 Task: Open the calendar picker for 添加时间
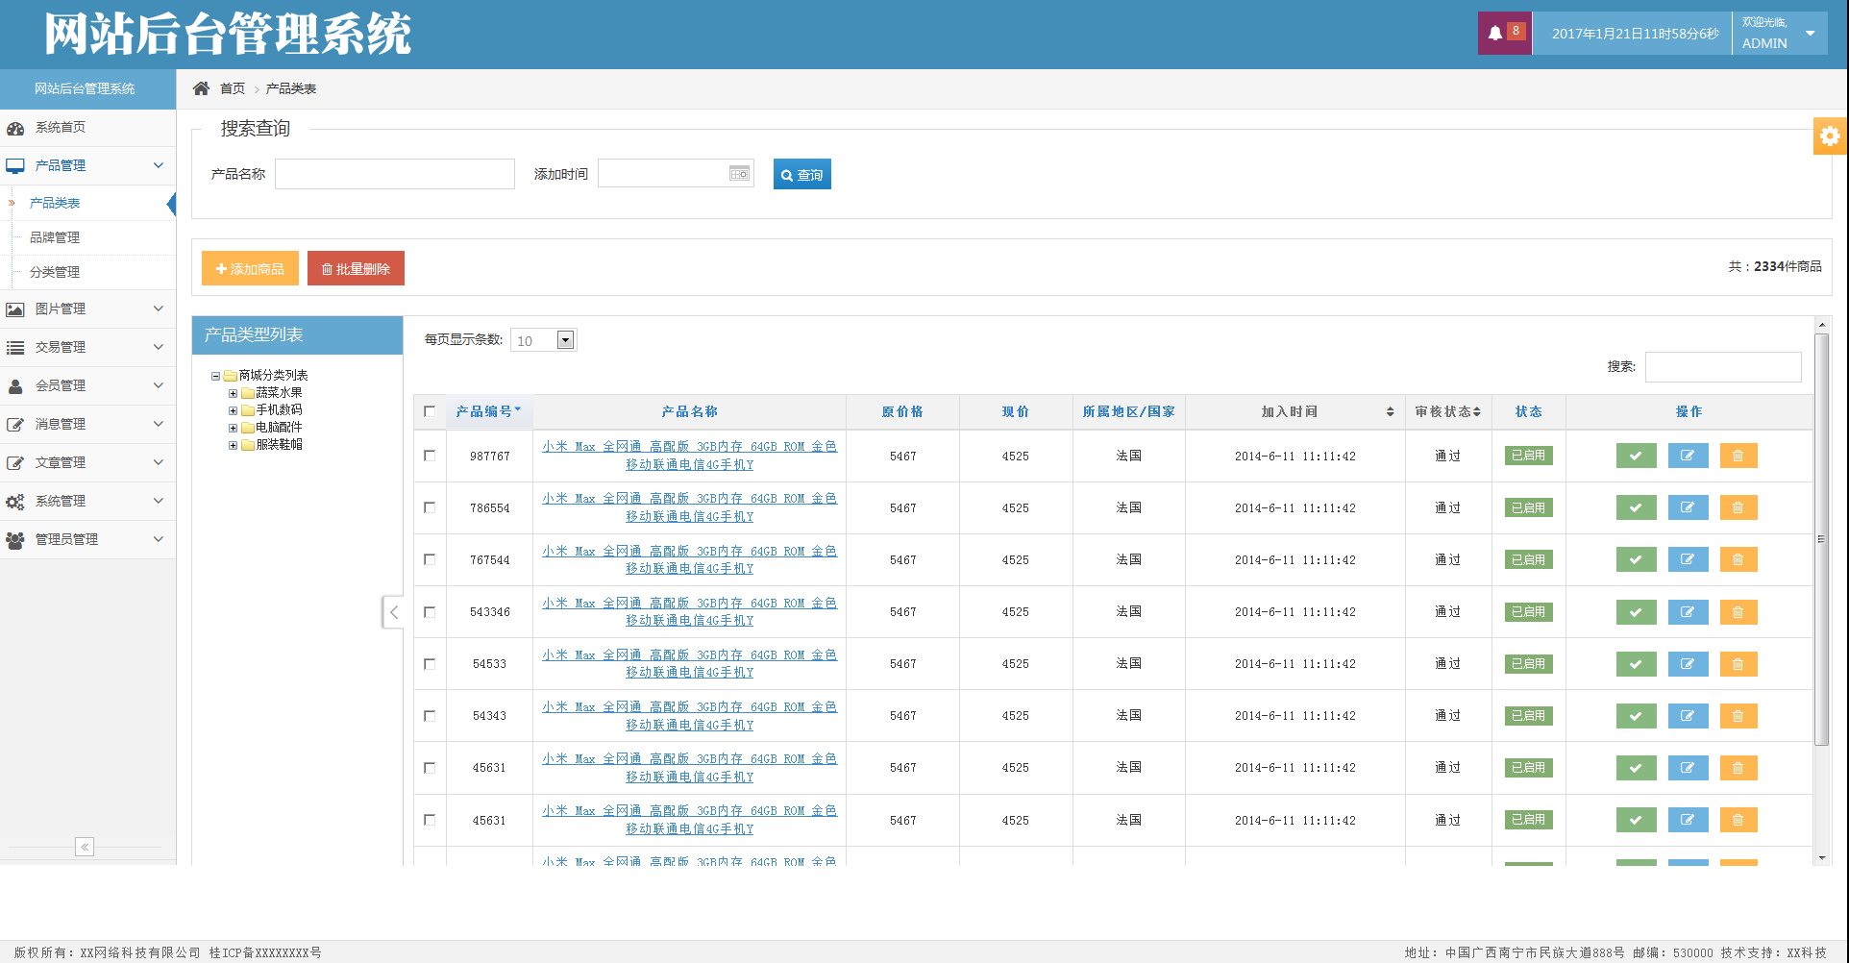point(739,174)
